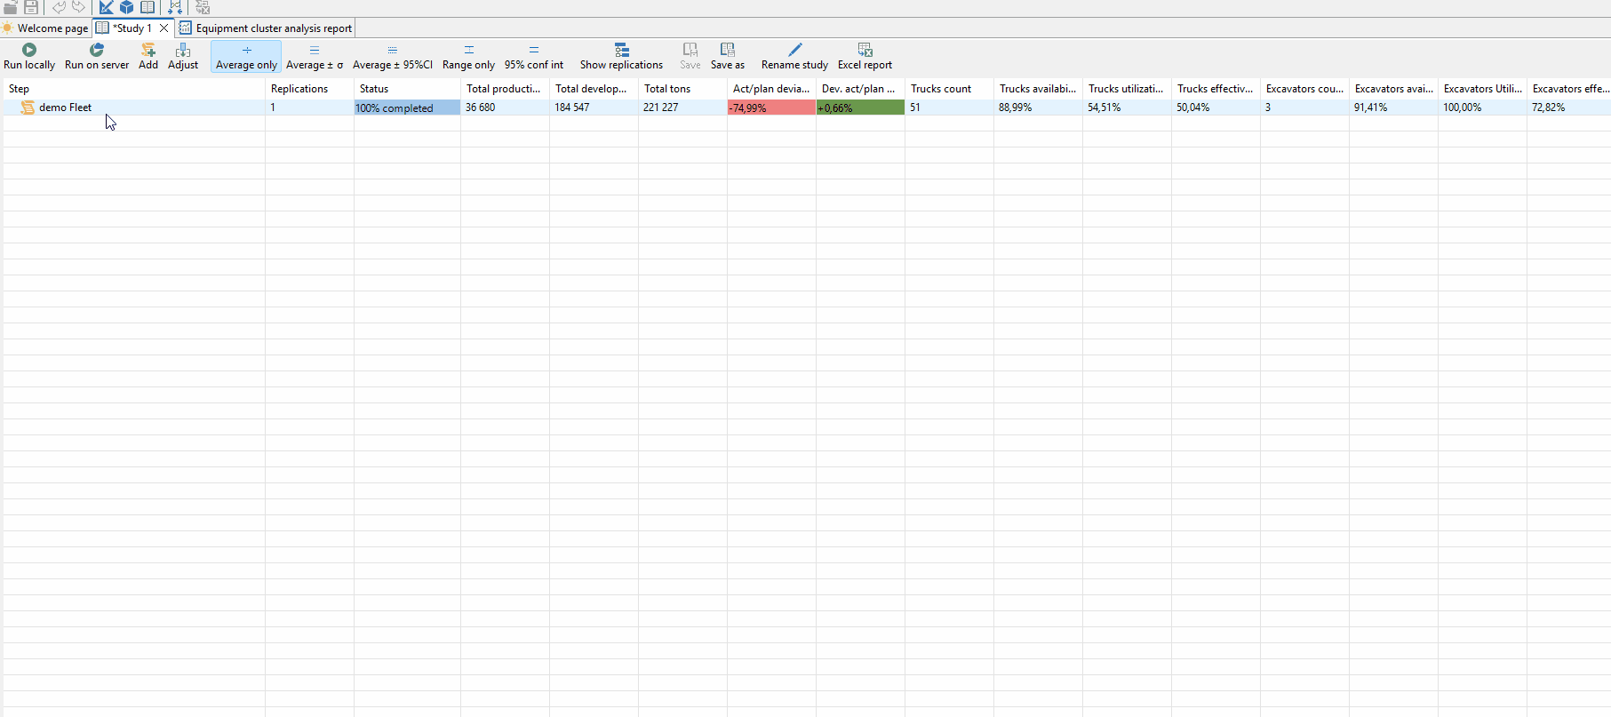This screenshot has height=717, width=1611.
Task: Click the Total producti... column header
Action: click(505, 89)
